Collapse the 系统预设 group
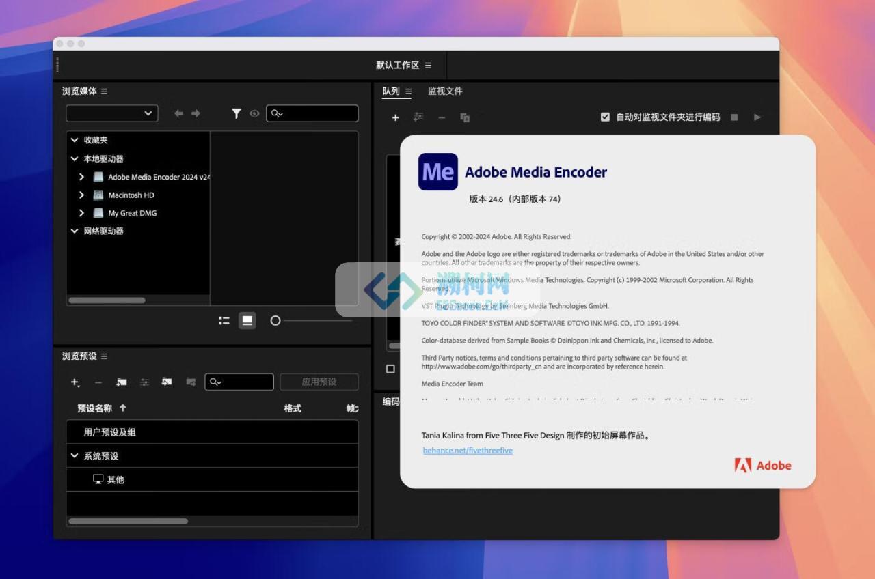Image resolution: width=875 pixels, height=579 pixels. pos(75,456)
